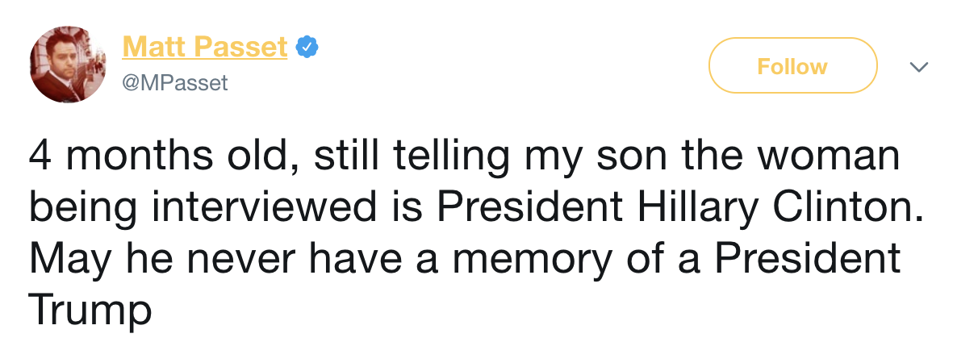Click the blue verified badge icon

307,48
